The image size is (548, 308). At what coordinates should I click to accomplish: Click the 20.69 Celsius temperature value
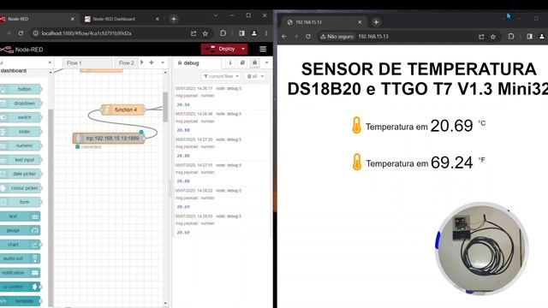coord(451,126)
